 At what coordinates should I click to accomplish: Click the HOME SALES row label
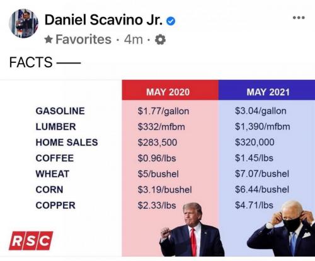click(67, 142)
